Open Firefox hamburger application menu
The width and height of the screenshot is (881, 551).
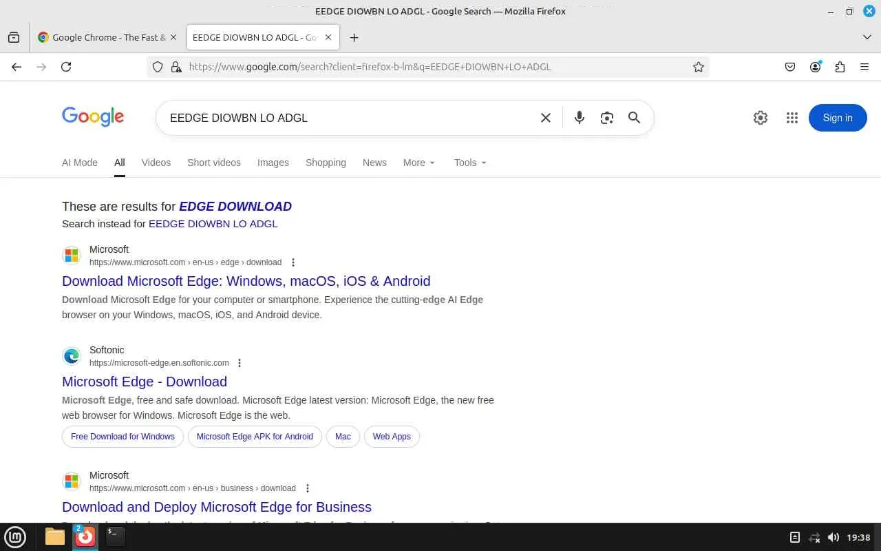pyautogui.click(x=864, y=67)
